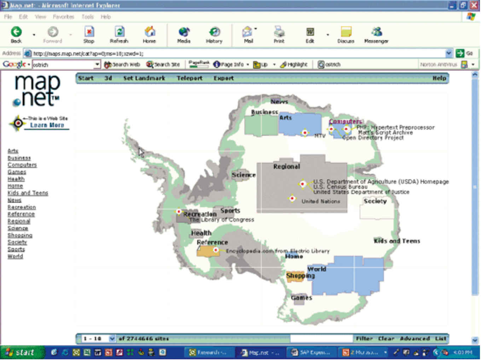Screen dimensions: 481x360
Task: Click the Go button beside address bar
Action: pyautogui.click(x=464, y=53)
